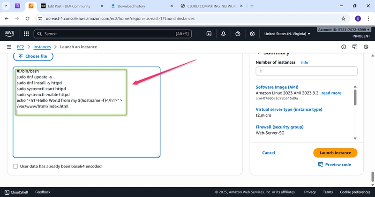This screenshot has width=375, height=197.
Task: Expand the United States (N. Virginia) region selector
Action: (287, 34)
